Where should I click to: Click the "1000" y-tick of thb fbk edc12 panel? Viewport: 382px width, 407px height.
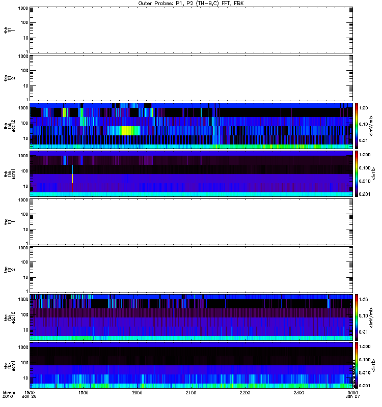tap(23, 108)
